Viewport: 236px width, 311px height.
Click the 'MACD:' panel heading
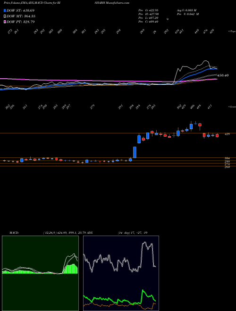pyautogui.click(x=14, y=233)
